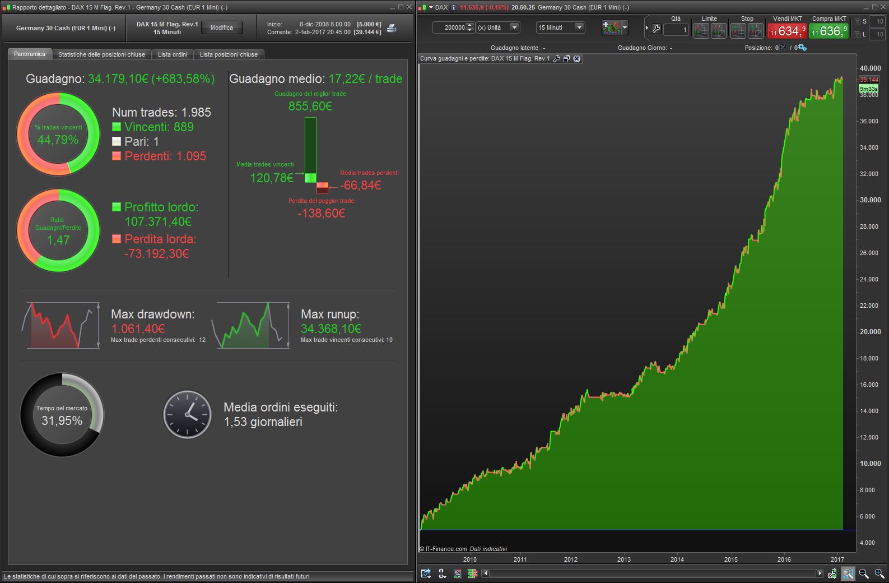Zoom in the chart

(879, 573)
